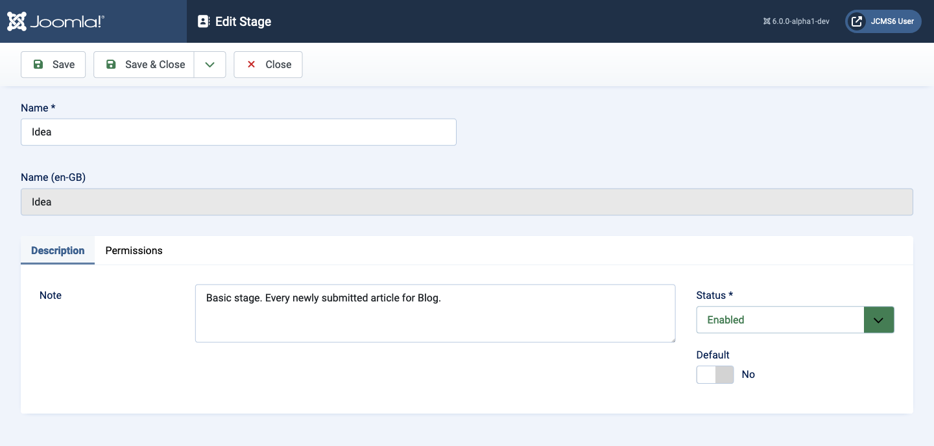The width and height of the screenshot is (934, 446).
Task: Switch to the Permissions tab
Action: pos(134,250)
